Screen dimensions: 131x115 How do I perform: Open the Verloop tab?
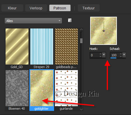tap(36, 8)
